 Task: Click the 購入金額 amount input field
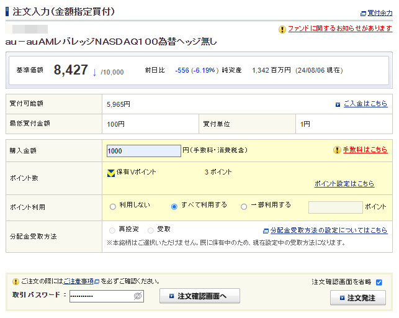click(143, 150)
